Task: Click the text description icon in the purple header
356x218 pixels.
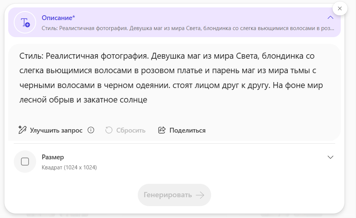Action: tap(25, 23)
